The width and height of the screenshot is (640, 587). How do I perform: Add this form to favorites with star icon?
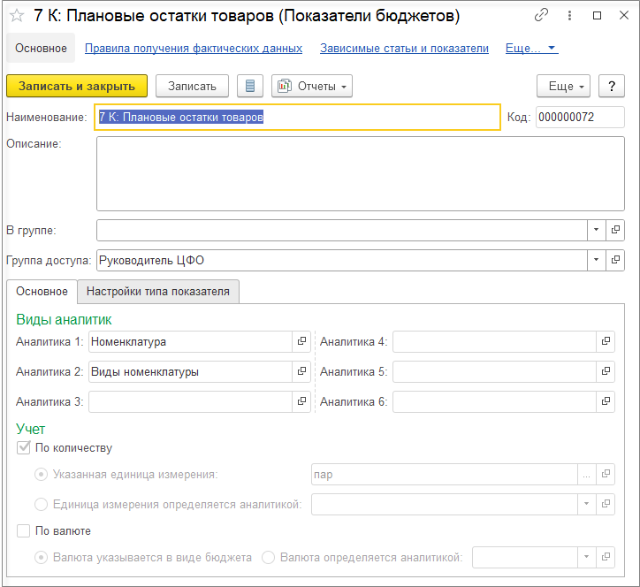point(16,17)
